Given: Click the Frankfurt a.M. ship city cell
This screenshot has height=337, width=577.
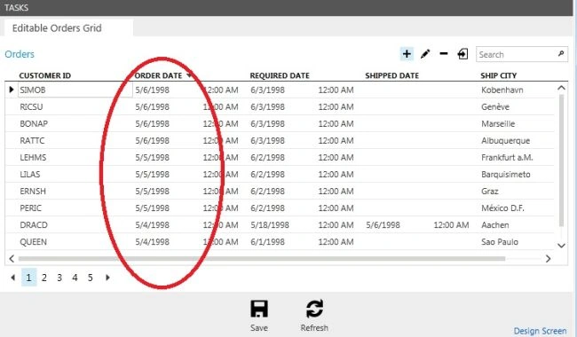Looking at the screenshot, I should (507, 157).
